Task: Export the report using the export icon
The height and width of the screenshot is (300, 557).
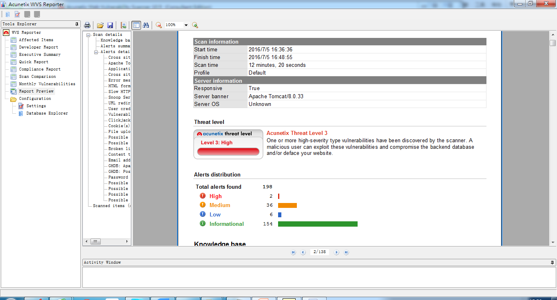Action: [124, 25]
